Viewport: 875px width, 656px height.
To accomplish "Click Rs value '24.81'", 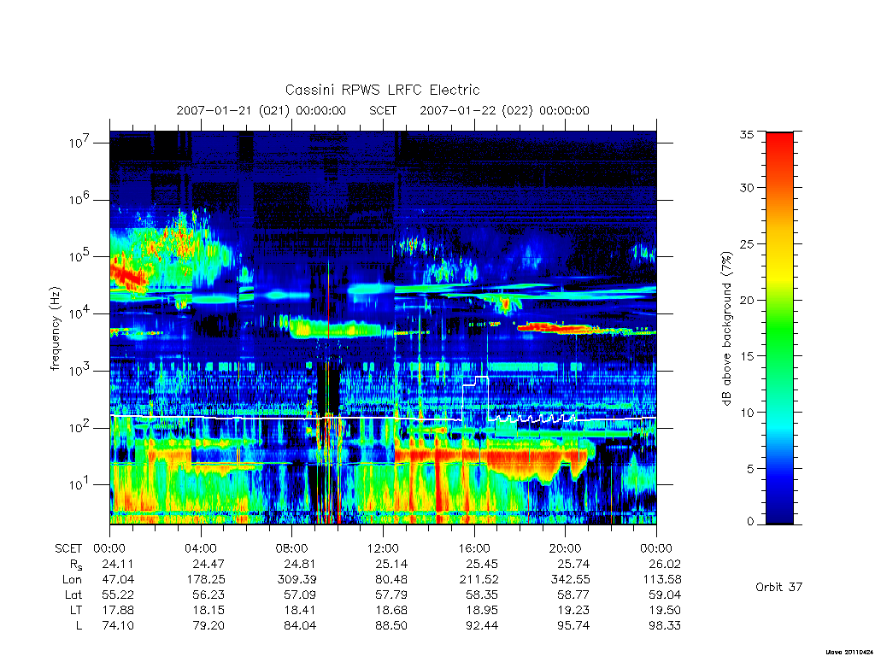I will click(x=300, y=564).
